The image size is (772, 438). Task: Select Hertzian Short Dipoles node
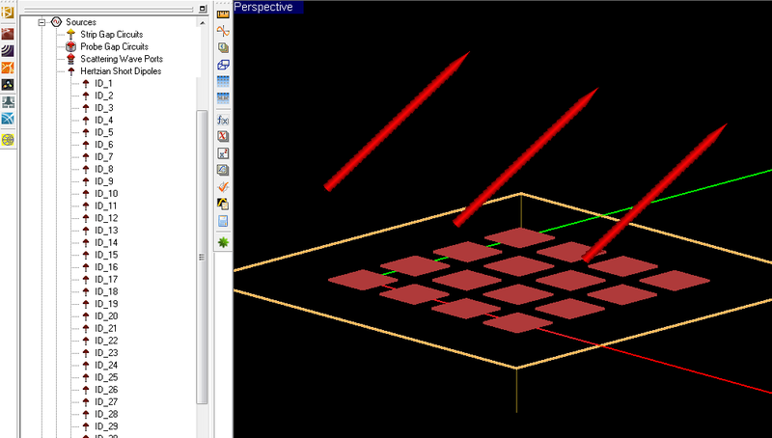click(121, 70)
